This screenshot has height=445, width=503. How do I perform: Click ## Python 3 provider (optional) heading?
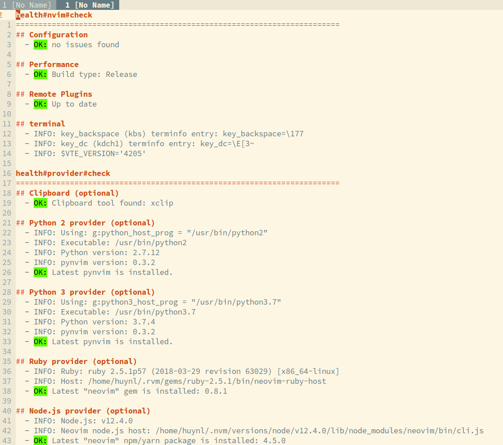pyautogui.click(x=85, y=292)
